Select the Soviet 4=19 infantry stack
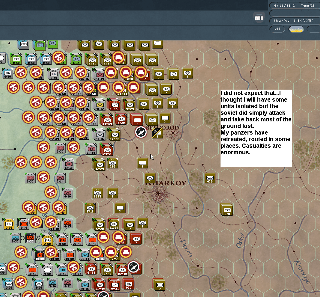320x297 pixels. coord(92,60)
